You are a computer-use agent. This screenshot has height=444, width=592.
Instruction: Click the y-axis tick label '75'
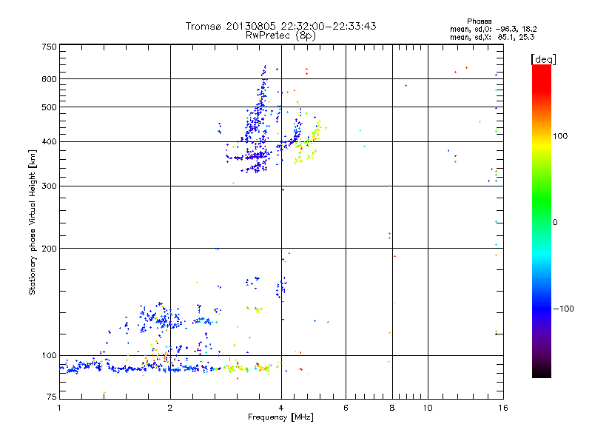click(x=52, y=397)
